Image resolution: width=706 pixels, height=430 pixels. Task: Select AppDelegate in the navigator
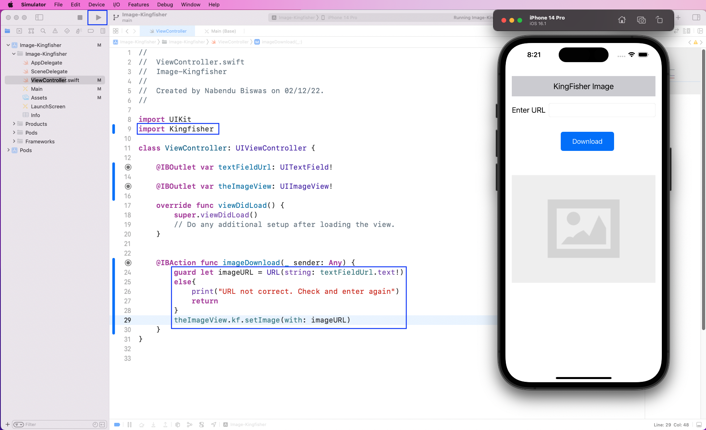(x=47, y=63)
